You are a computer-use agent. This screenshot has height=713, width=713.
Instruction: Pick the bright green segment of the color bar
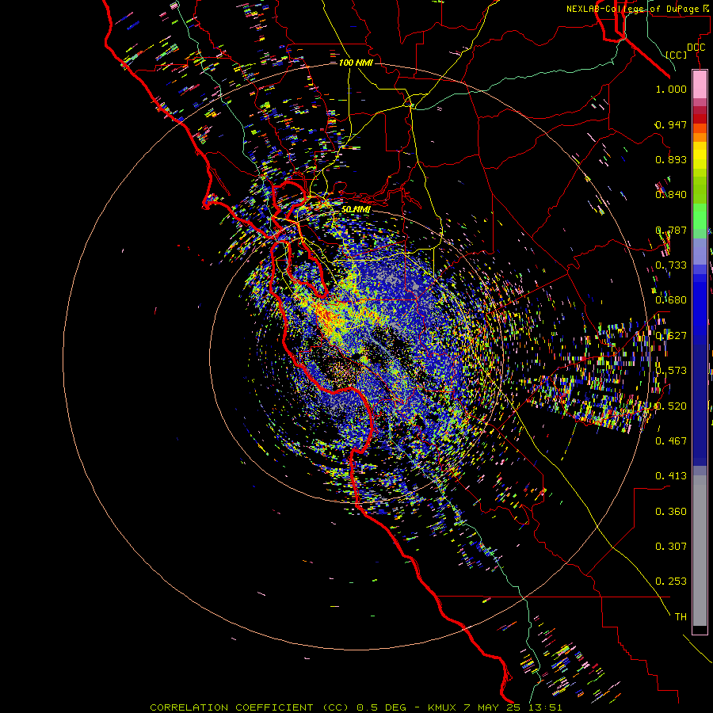point(700,216)
